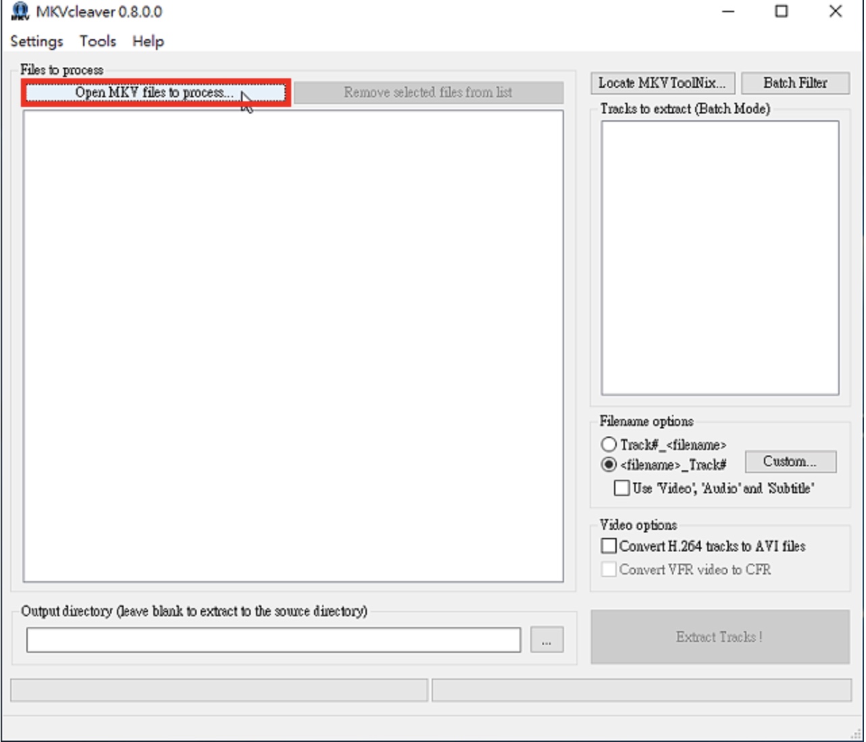Screen dimensions: 866x742
Task: Select <filename>_Track# naming option
Action: [663, 465]
